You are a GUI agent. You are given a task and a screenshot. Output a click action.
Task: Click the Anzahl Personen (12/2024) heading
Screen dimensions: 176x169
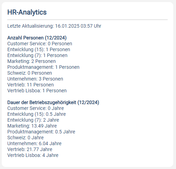[x=37, y=38]
